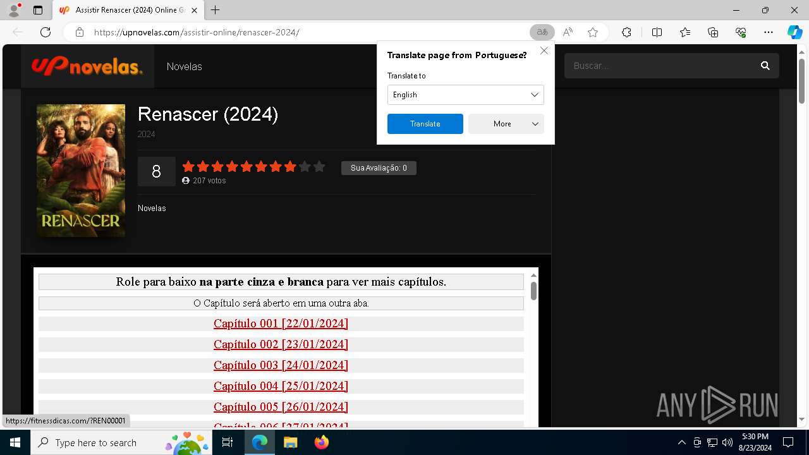Open the tab actions menu icon
The image size is (809, 455).
(38, 10)
